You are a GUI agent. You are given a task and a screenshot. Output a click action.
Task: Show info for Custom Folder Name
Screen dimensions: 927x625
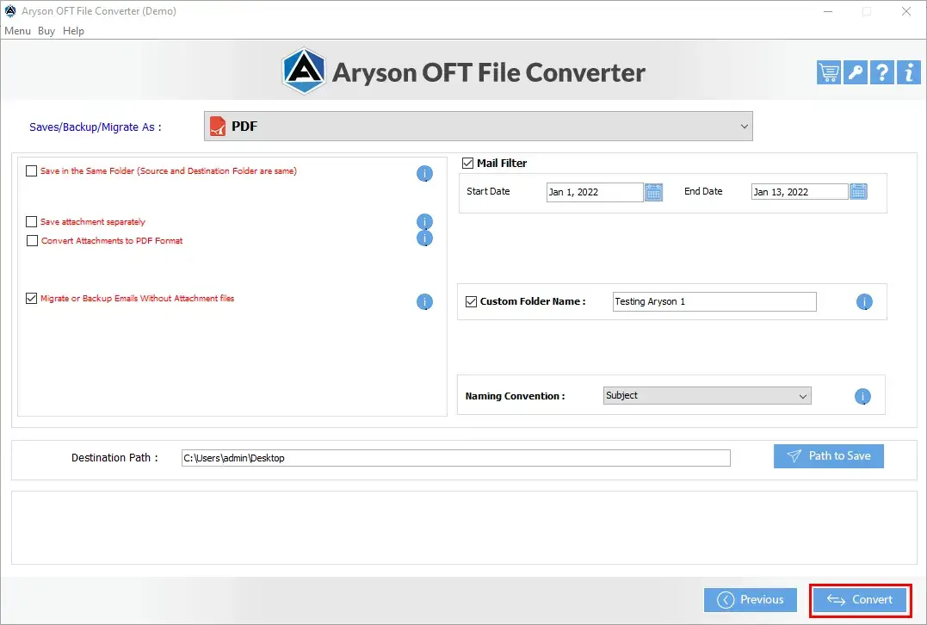(x=864, y=301)
